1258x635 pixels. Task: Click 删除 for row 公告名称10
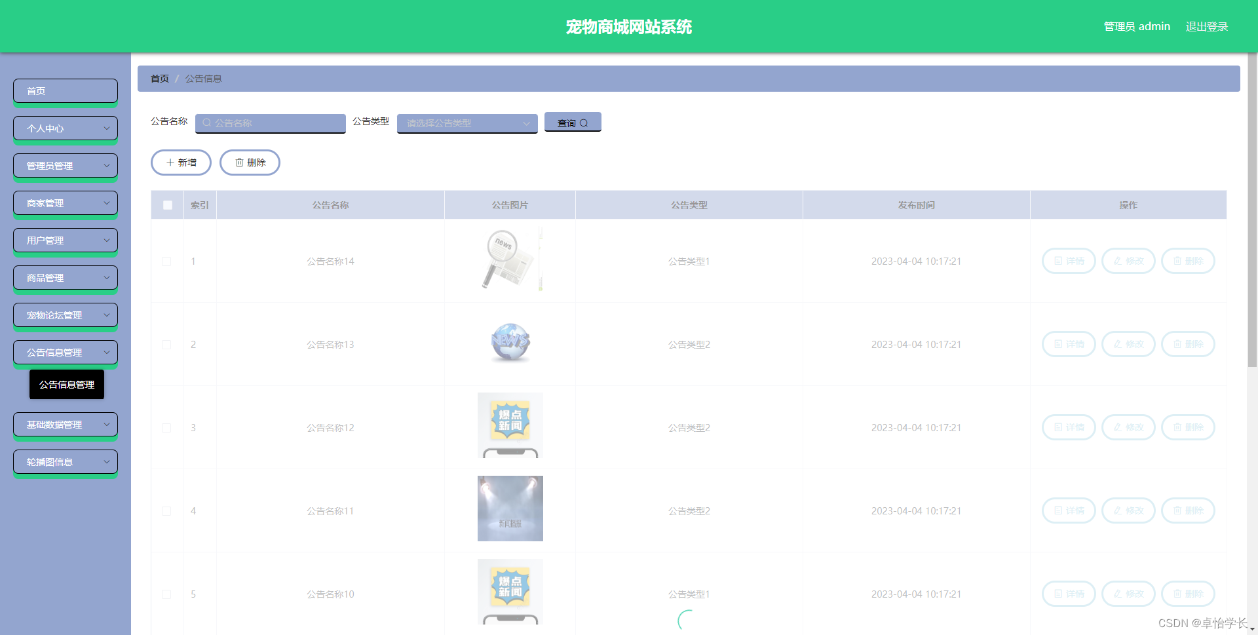[1188, 594]
